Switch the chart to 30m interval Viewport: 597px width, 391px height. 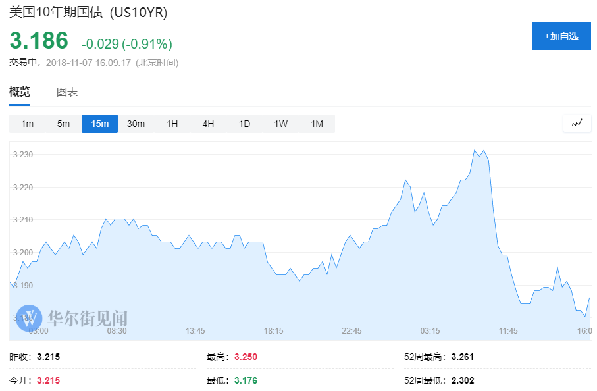coord(136,124)
